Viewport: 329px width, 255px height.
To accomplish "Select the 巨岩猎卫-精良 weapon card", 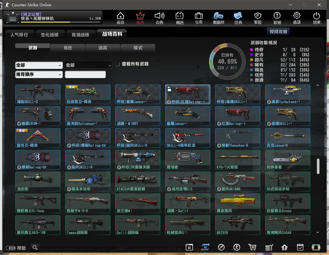I will [x=88, y=94].
